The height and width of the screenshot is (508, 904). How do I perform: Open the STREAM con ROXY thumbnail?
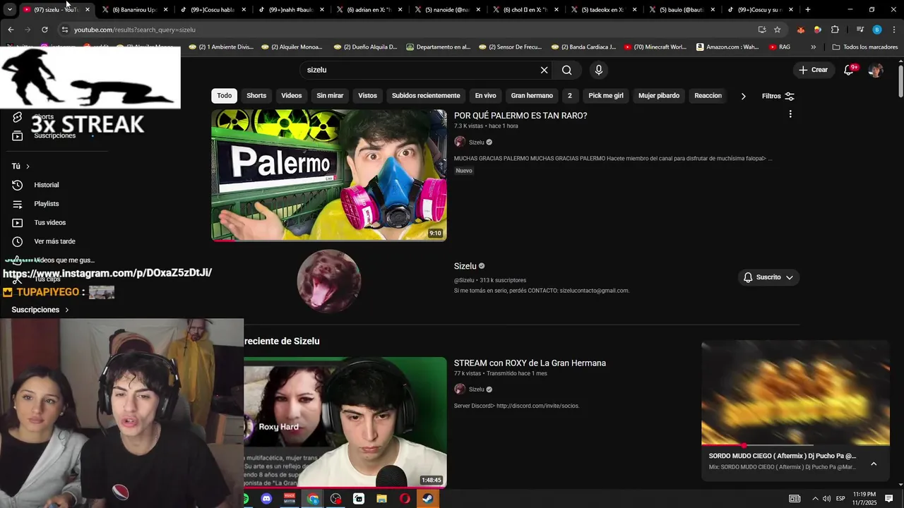[x=345, y=422]
